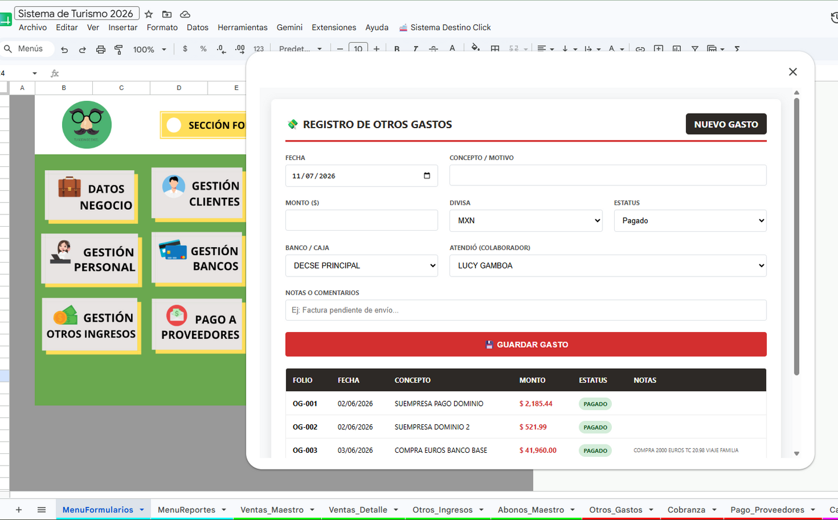The width and height of the screenshot is (838, 520).
Task: Select the paint format tool
Action: [119, 50]
